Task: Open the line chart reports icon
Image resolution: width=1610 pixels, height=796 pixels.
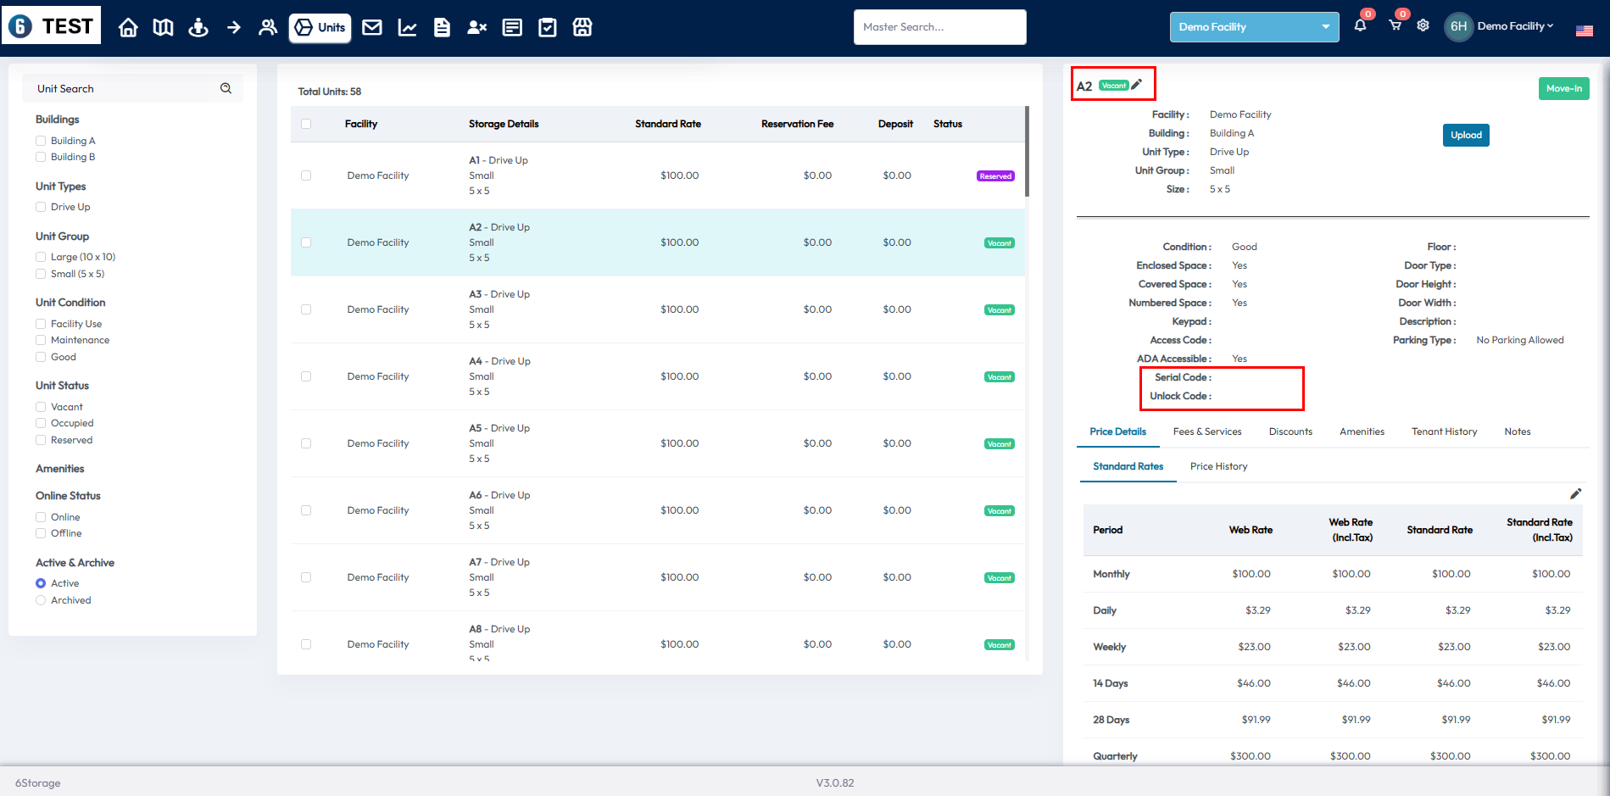Action: coord(407,27)
